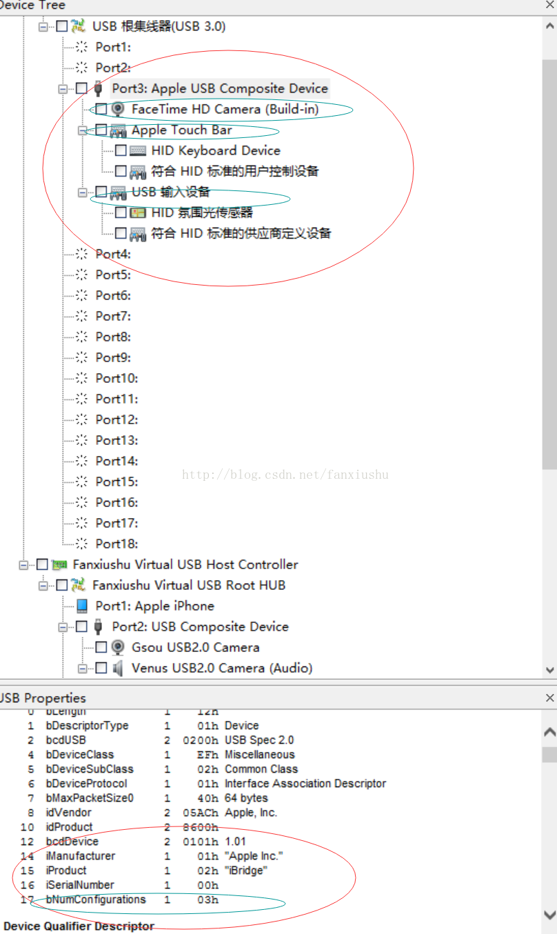Check the HID 氛围光传感器 checkbox
Viewport: 557px width, 934px height.
point(121,212)
